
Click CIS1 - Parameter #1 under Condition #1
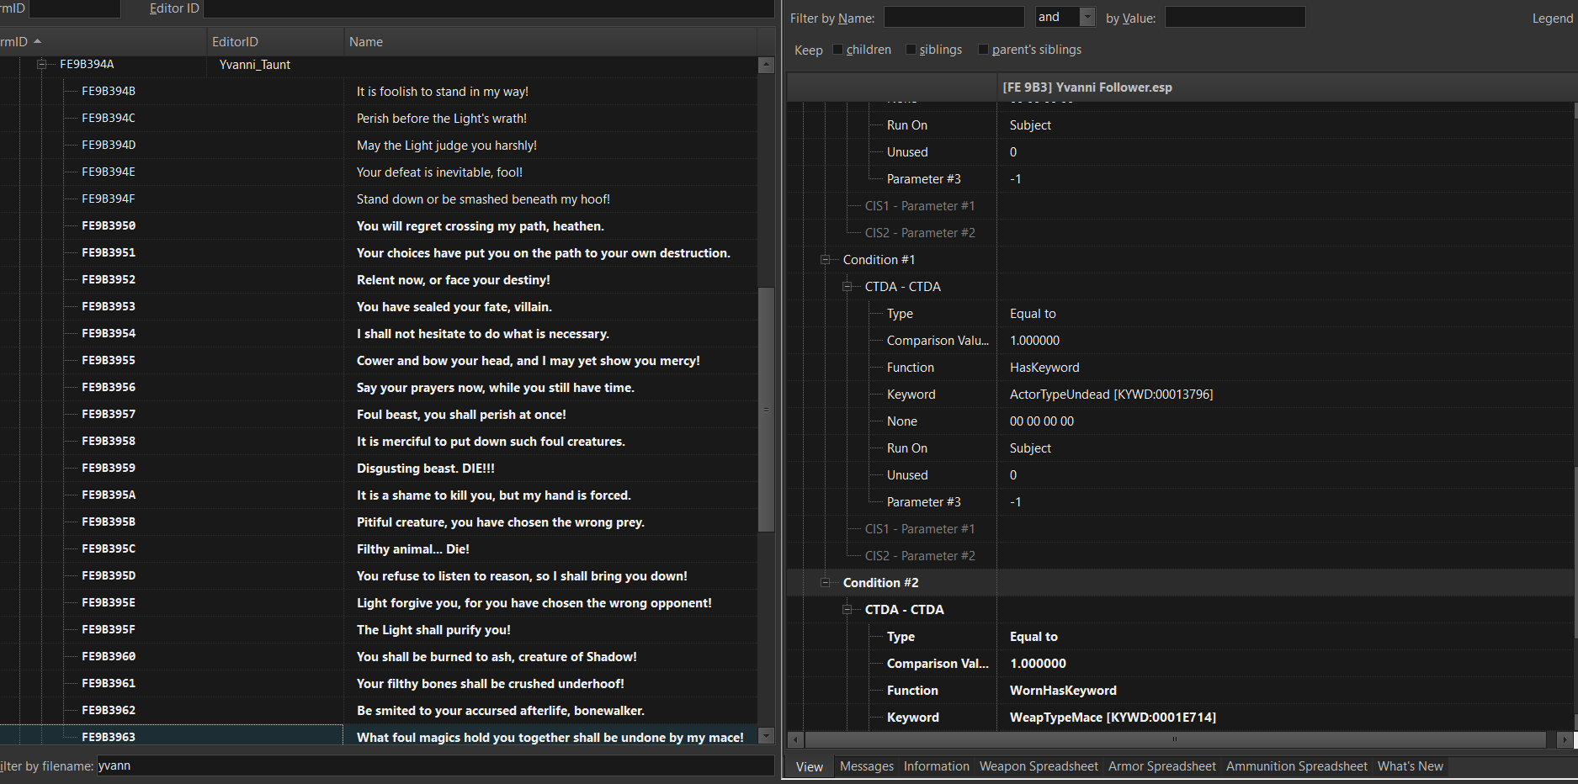[920, 529]
